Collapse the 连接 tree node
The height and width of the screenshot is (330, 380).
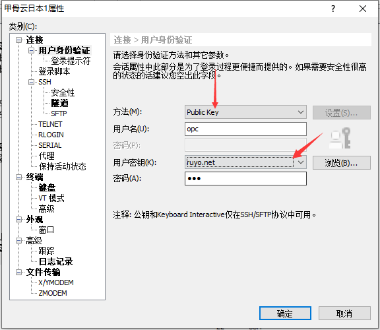click(x=18, y=40)
